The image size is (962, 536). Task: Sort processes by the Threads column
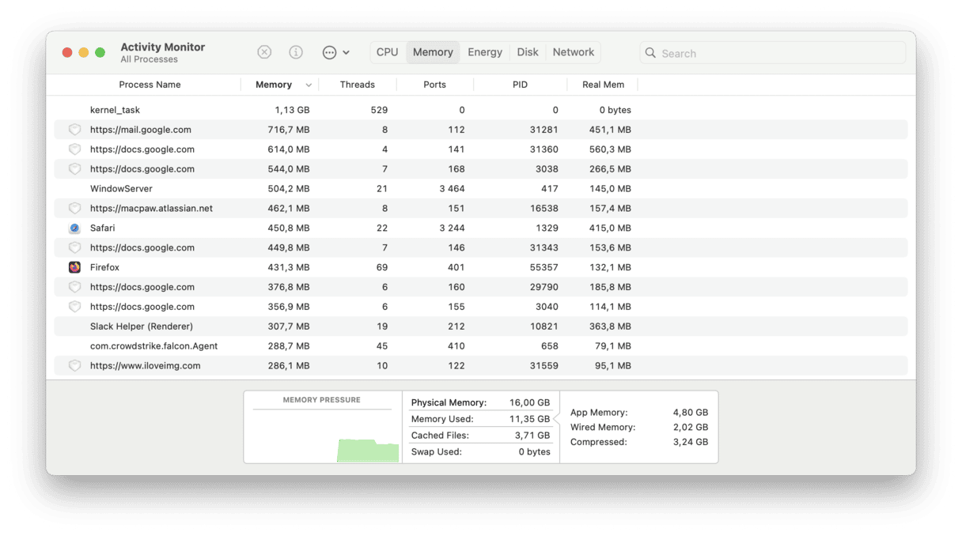358,84
